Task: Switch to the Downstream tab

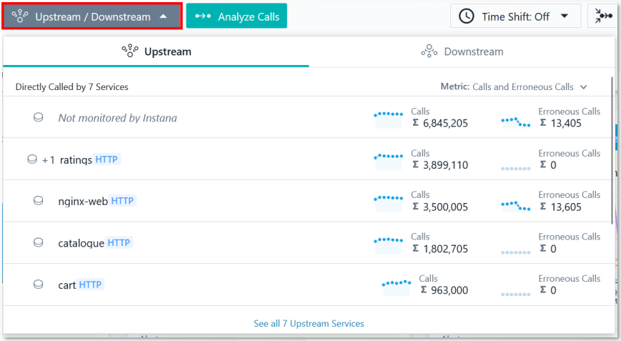Action: click(x=462, y=51)
